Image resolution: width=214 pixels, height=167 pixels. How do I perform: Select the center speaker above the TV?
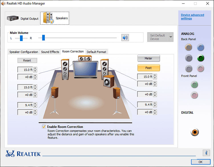click(x=85, y=58)
